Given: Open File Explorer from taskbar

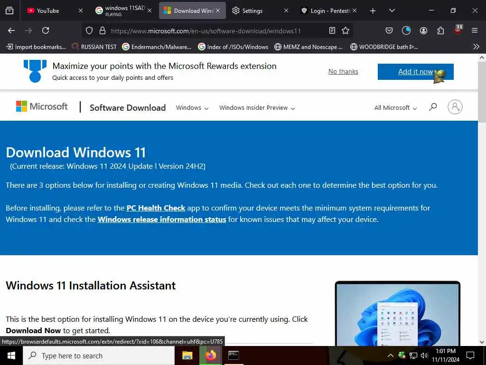Looking at the screenshot, I should click(187, 355).
